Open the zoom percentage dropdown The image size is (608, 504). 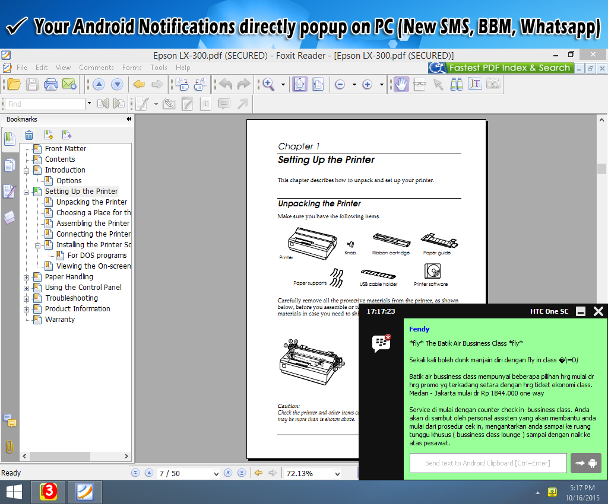pos(337,473)
